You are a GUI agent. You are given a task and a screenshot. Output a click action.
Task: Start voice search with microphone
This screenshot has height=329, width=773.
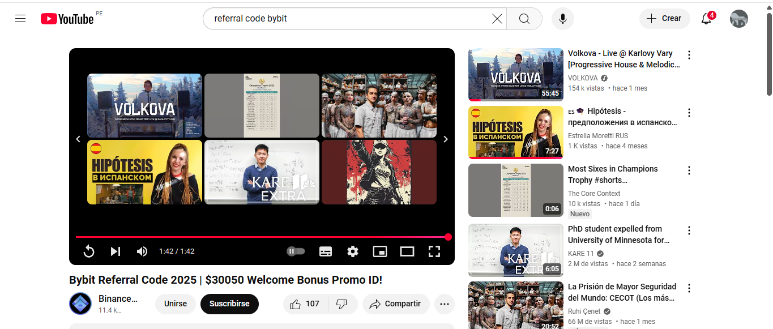563,19
